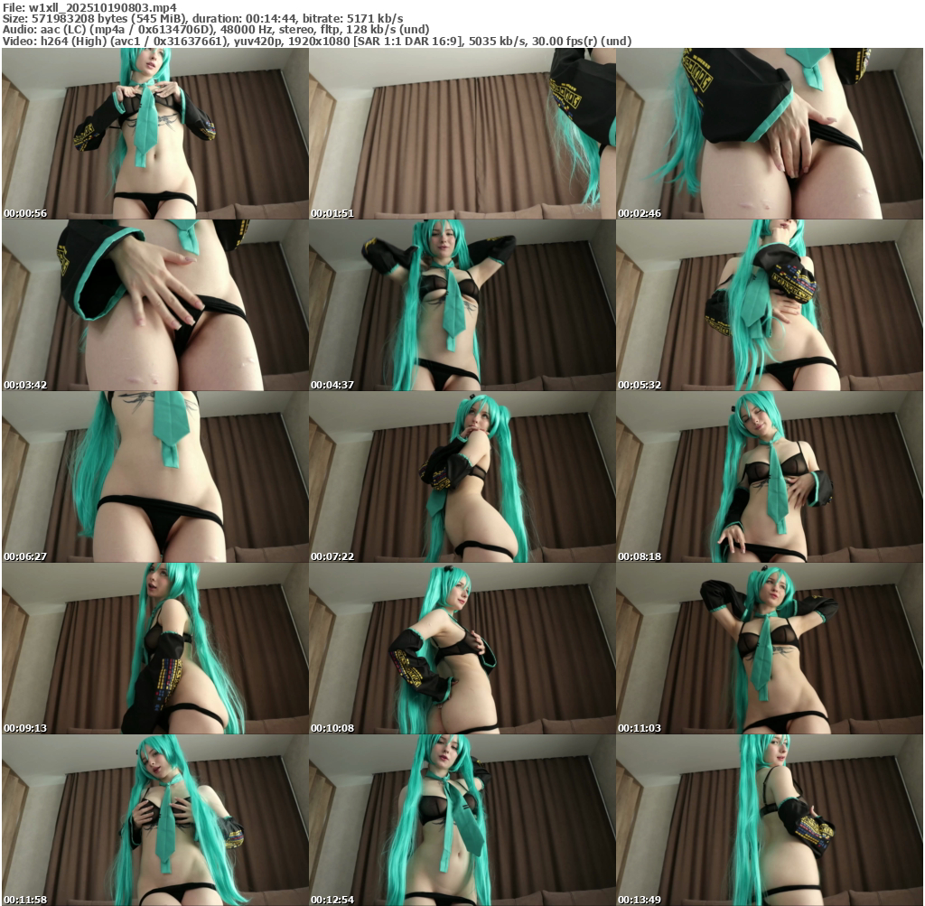
Task: Select the 00:12:54 thumbnail
Action: [462, 820]
